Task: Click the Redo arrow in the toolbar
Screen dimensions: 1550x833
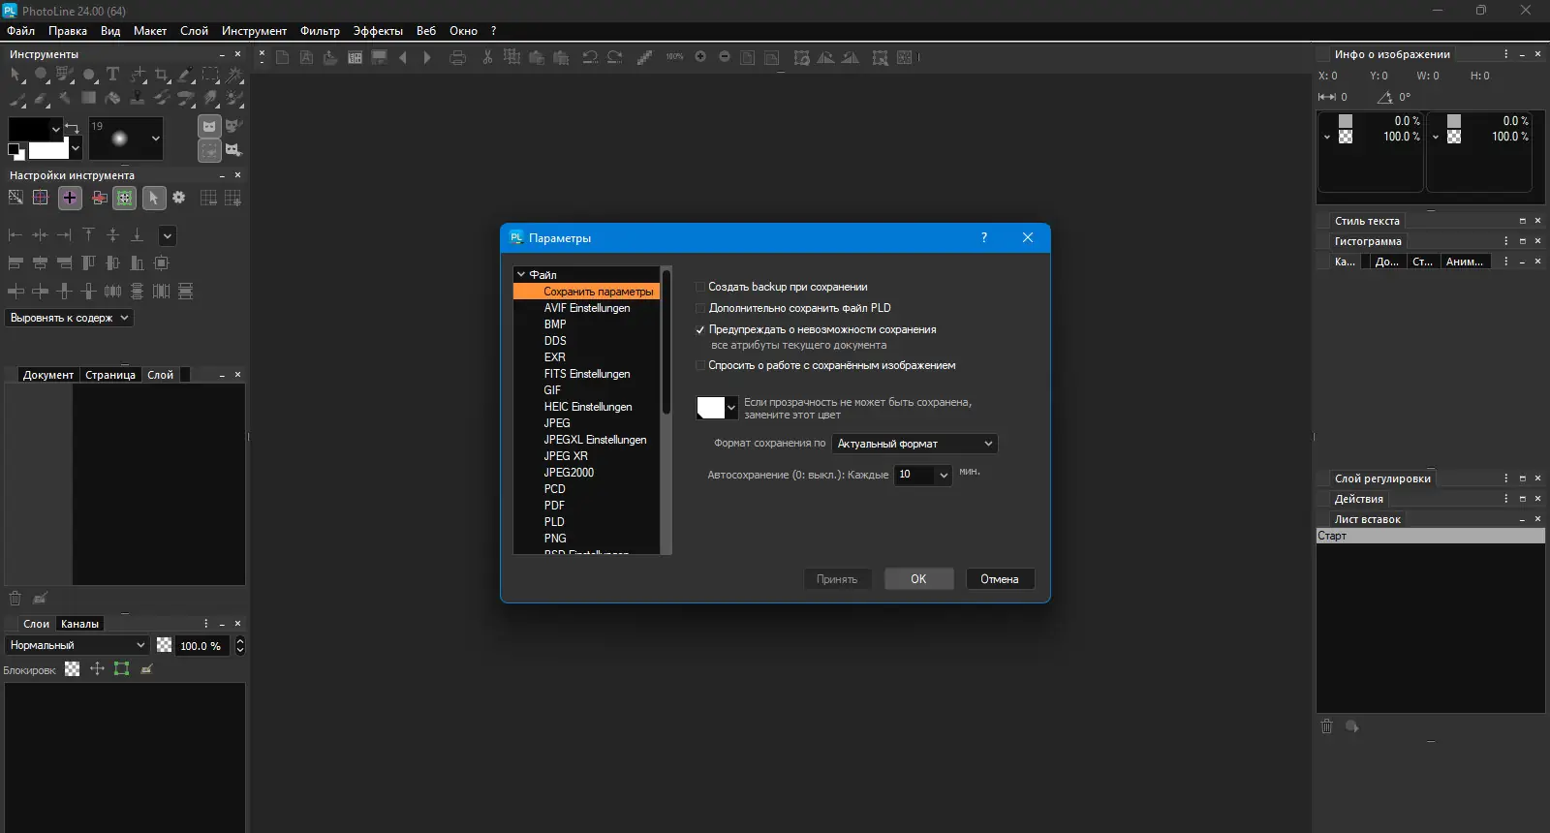Action: point(614,58)
